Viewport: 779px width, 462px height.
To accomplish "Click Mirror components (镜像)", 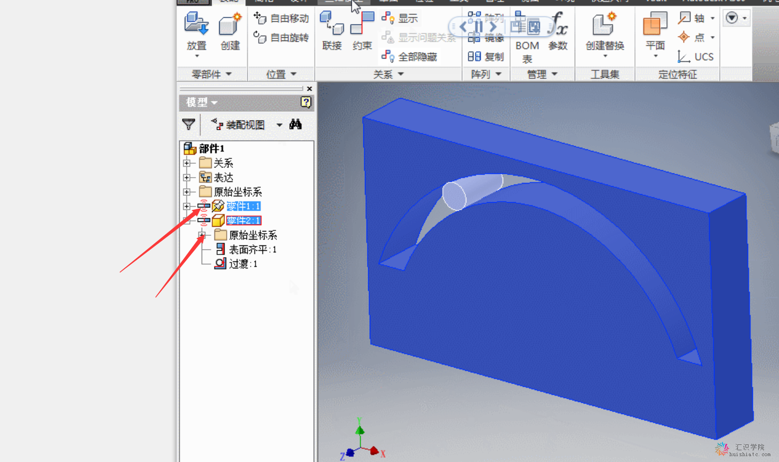I will [486, 37].
